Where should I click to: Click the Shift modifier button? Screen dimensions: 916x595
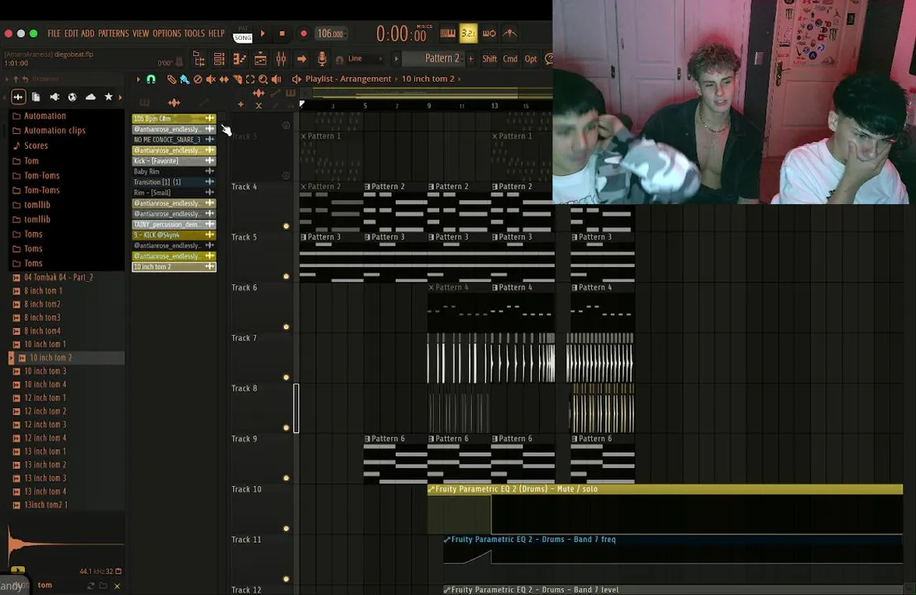click(489, 59)
